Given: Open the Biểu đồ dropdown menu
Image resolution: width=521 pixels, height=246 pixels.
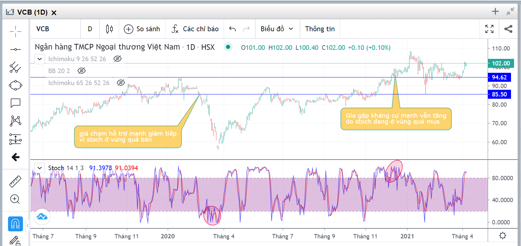Looking at the screenshot, I should point(277,29).
